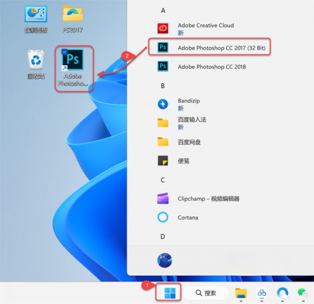Click the Photoshop CC 2017 Ps icon

[x=163, y=48]
